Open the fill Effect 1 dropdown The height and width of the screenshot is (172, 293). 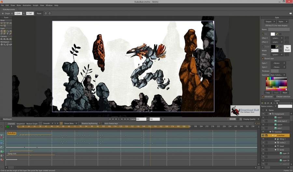277,38
